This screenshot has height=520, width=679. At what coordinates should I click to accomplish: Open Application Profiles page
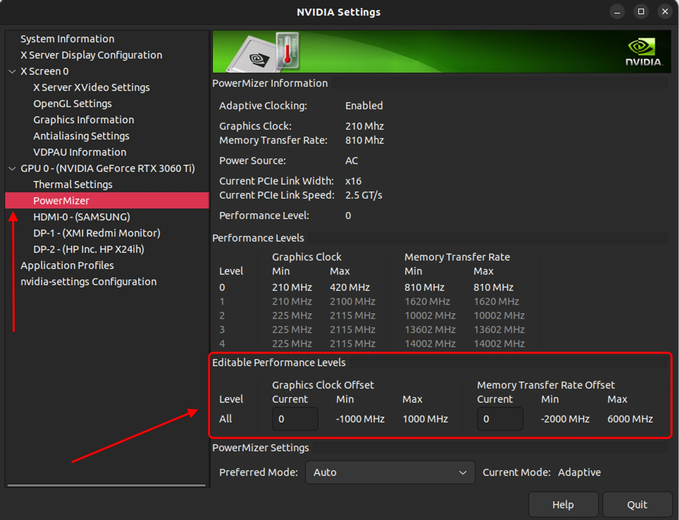tap(67, 266)
